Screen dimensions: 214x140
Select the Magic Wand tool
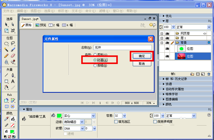coord(6,50)
